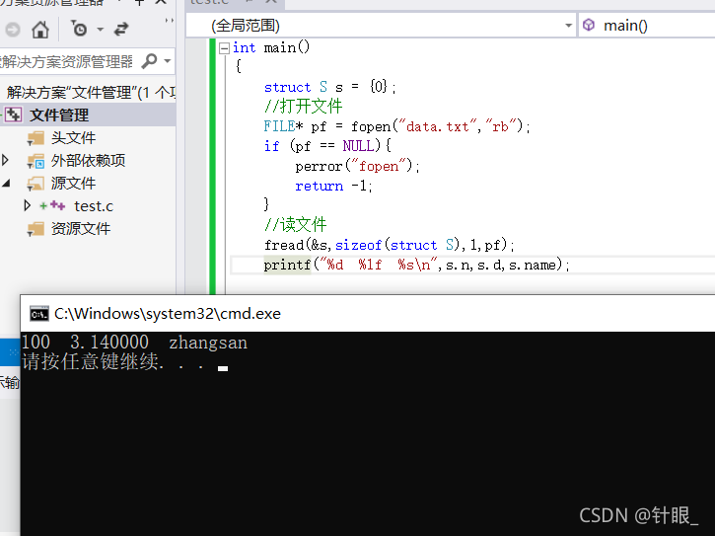The image size is (715, 536).
Task: Click the "if (pf == NULL){" line
Action: 327,146
